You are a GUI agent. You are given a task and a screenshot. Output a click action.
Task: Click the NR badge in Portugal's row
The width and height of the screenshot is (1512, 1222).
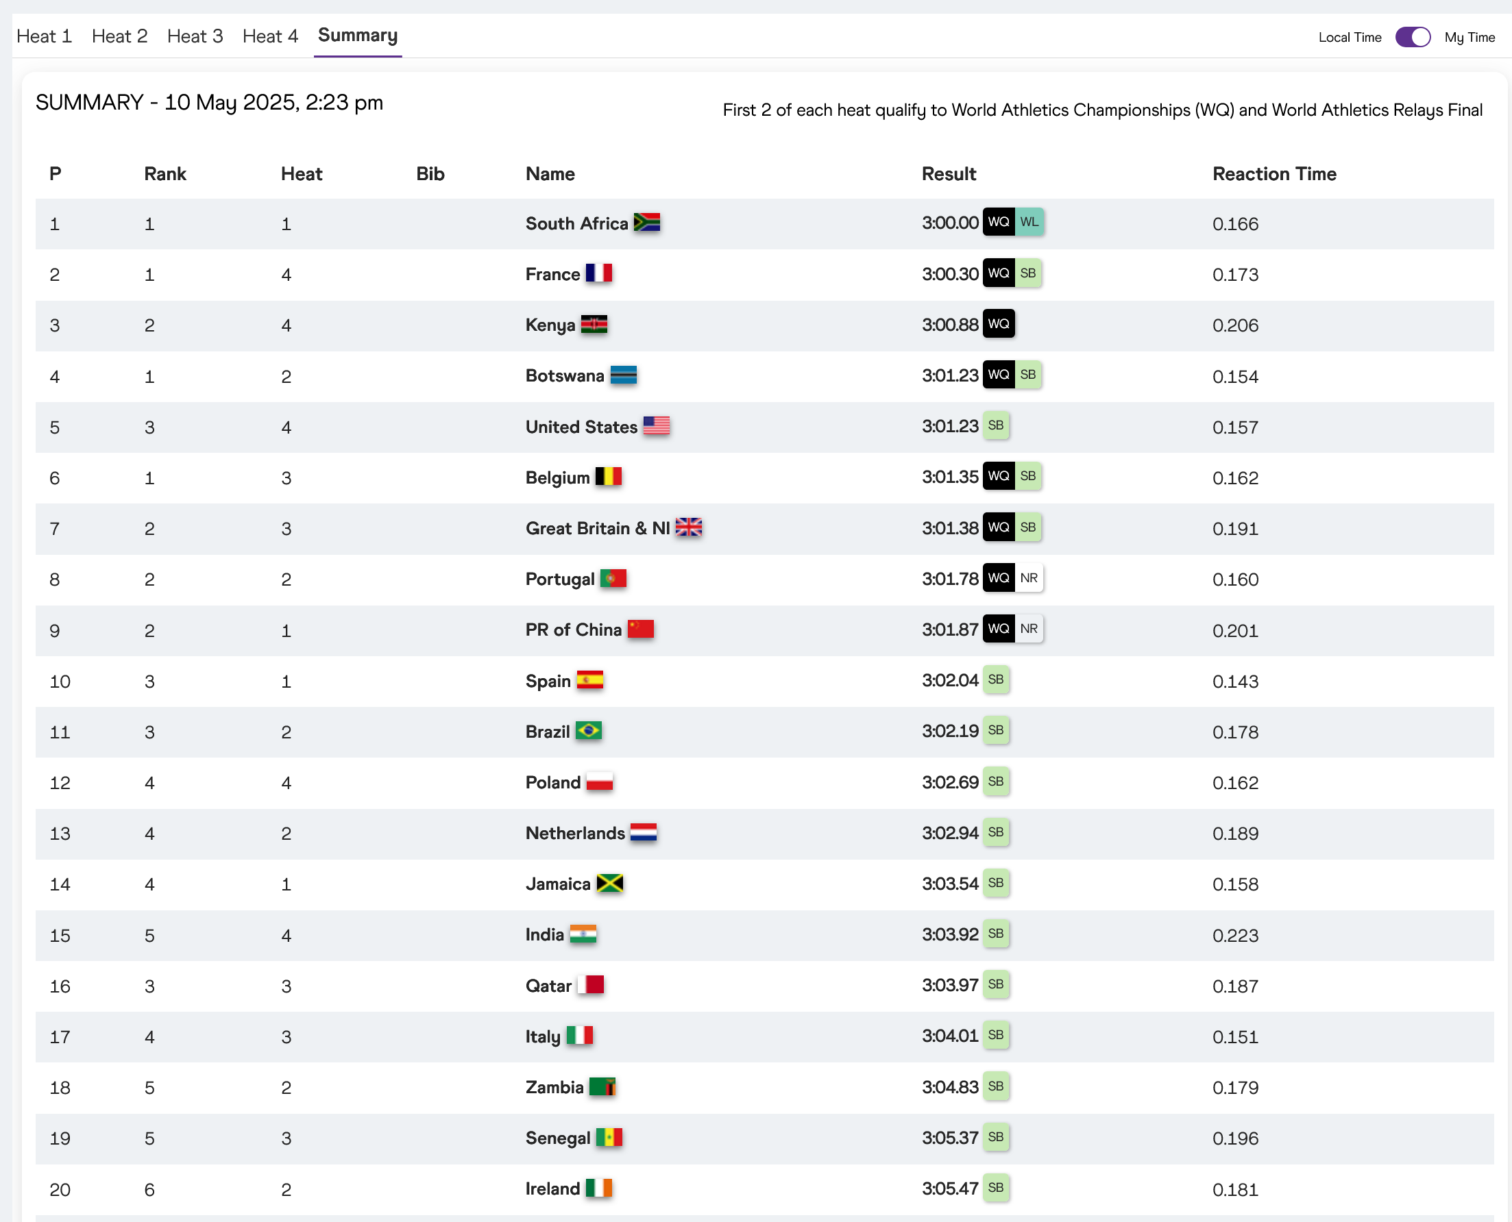(1029, 578)
